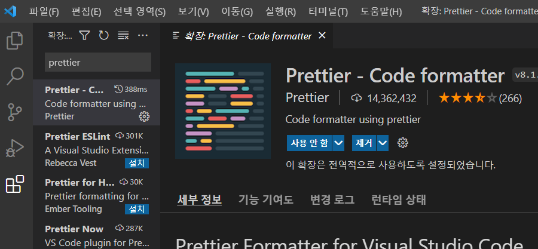The width and height of the screenshot is (538, 249).
Task: Select Prettier - Code formatter in results list
Action: [x=96, y=103]
